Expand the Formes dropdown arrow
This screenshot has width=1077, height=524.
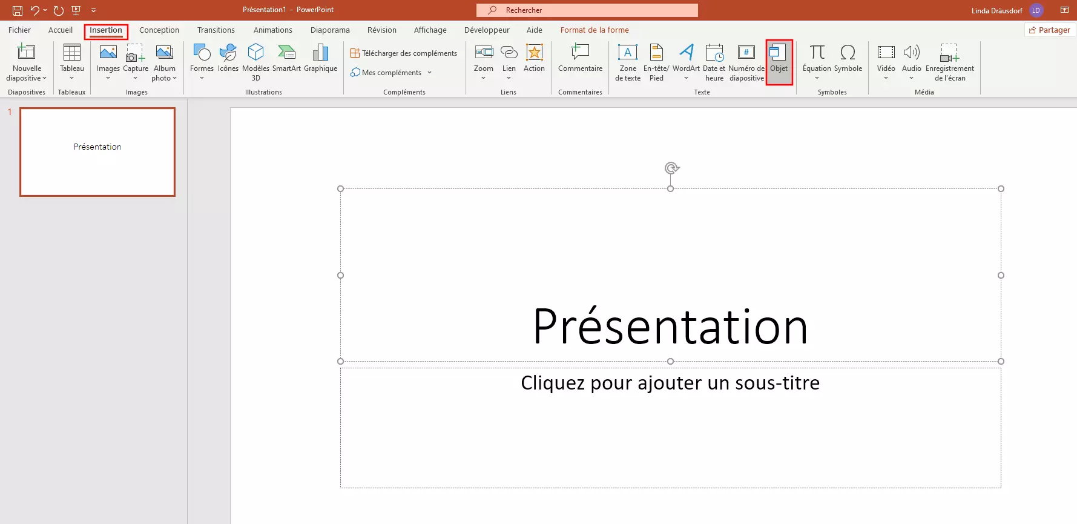point(202,78)
